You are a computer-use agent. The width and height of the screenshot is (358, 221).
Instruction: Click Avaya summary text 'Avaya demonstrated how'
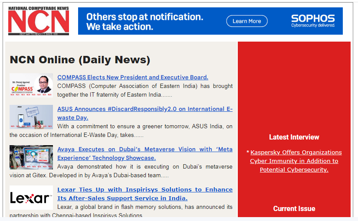(x=121, y=171)
